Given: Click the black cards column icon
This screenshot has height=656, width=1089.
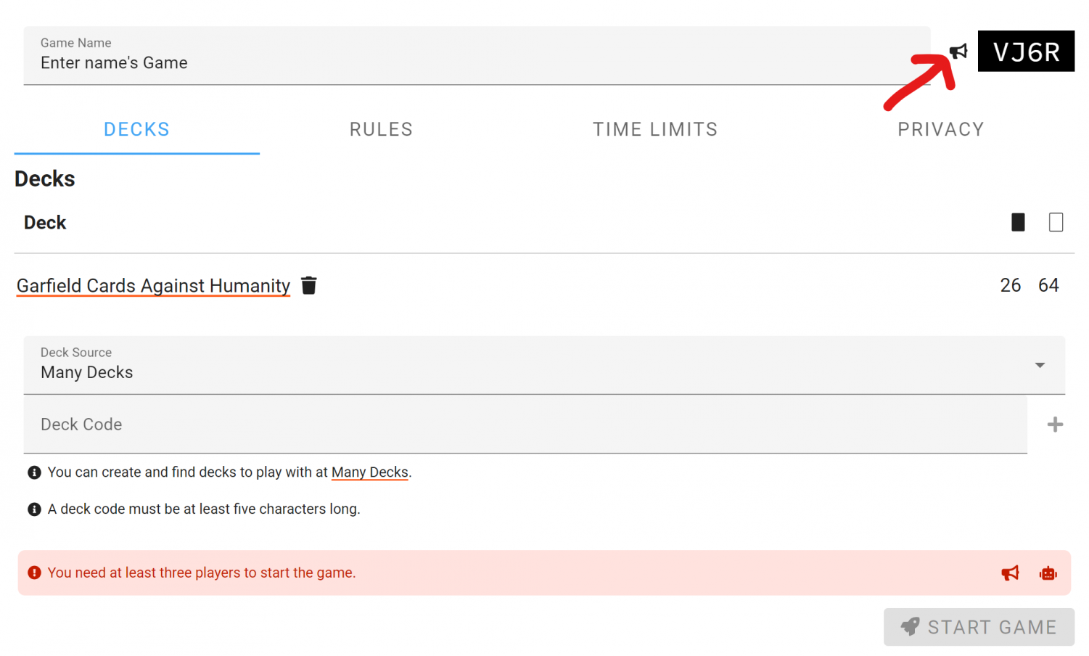Looking at the screenshot, I should point(1018,222).
